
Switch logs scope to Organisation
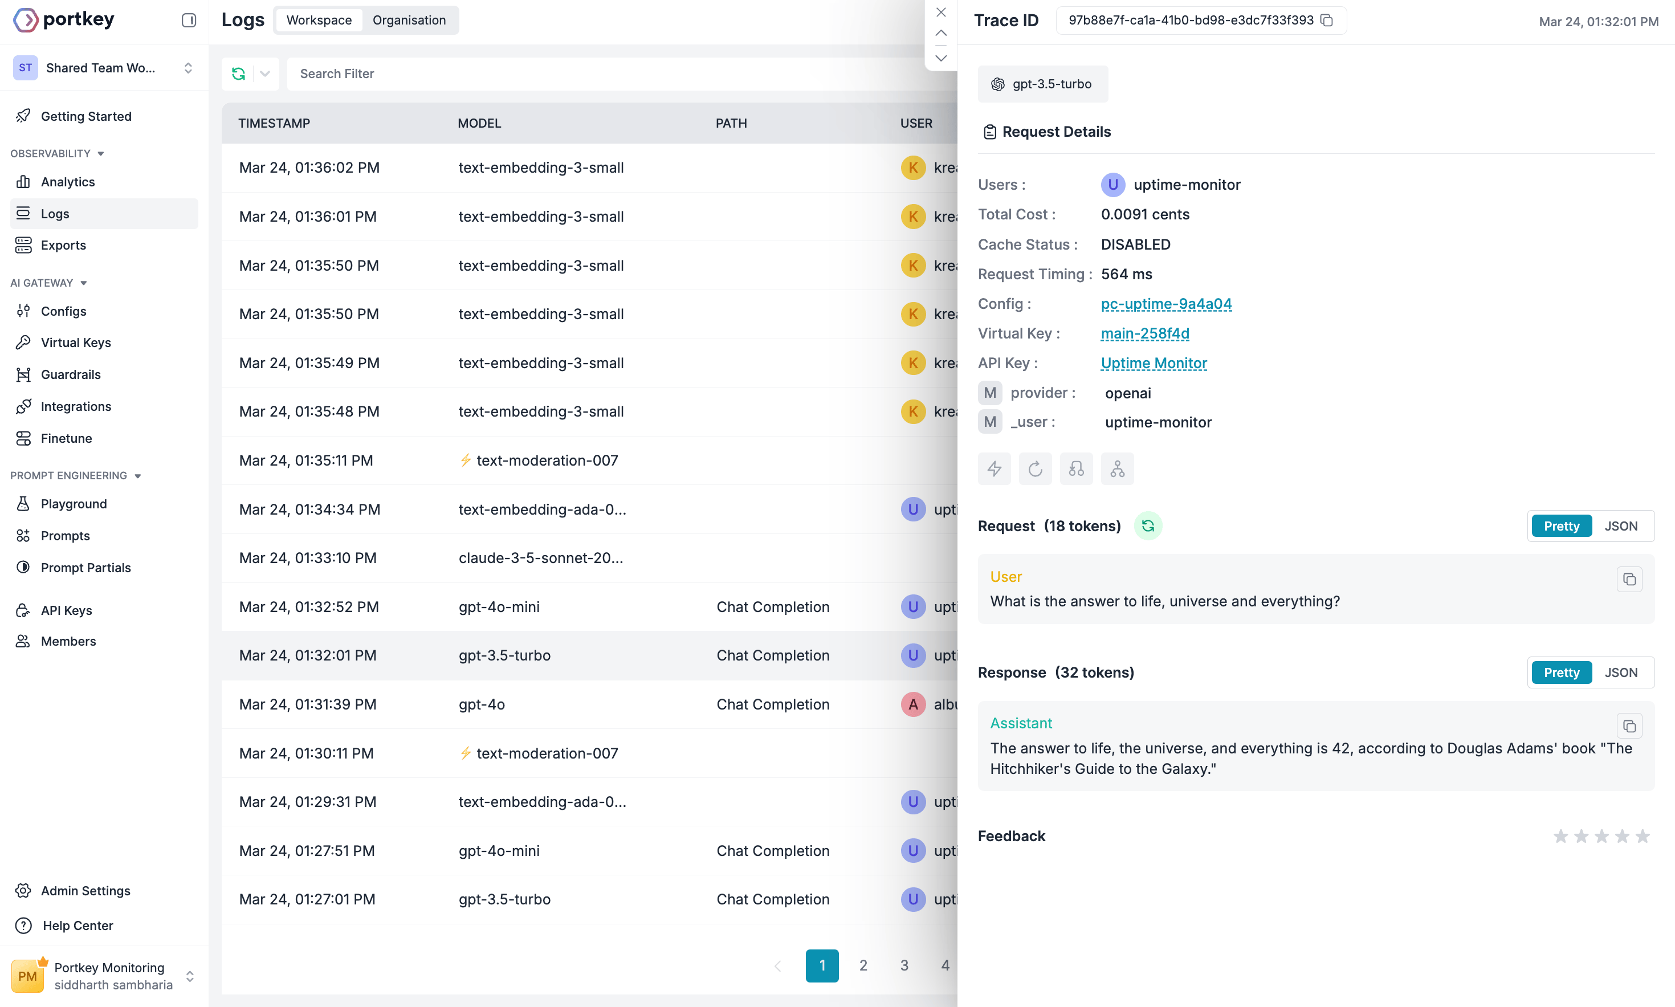[409, 21]
